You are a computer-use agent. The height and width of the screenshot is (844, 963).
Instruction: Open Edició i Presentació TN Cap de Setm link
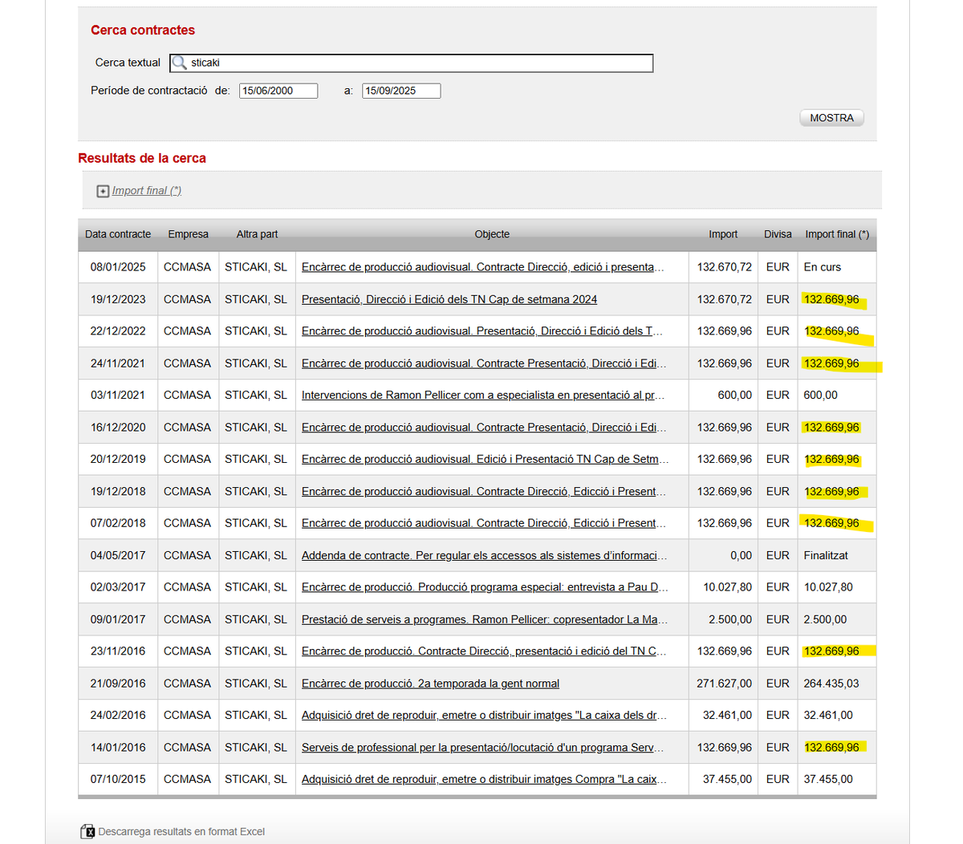[x=485, y=459]
